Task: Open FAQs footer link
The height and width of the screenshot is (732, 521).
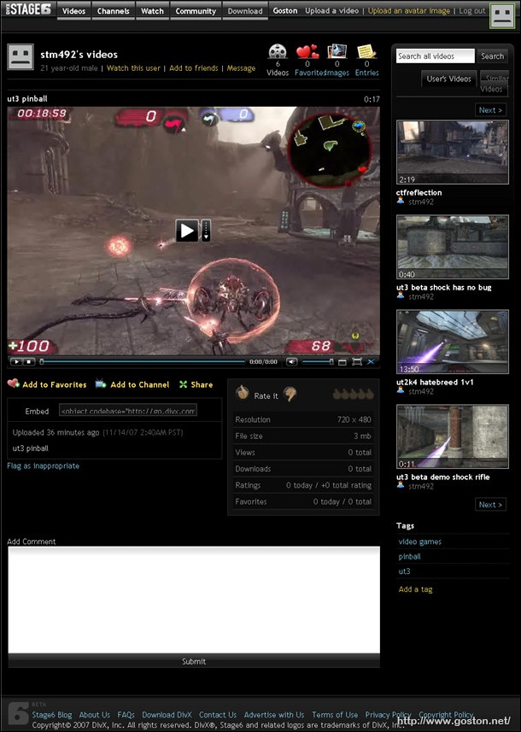Action: click(x=126, y=715)
